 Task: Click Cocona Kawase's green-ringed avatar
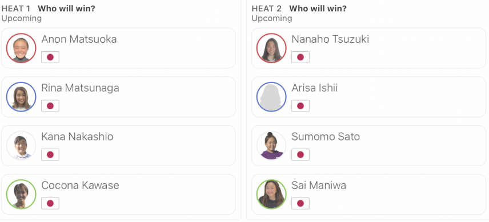[21, 194]
